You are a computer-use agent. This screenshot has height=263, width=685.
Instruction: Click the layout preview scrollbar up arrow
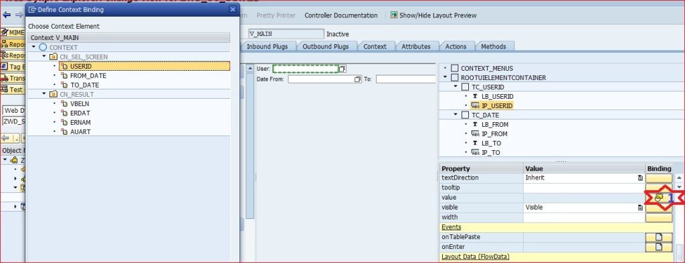coord(250,69)
